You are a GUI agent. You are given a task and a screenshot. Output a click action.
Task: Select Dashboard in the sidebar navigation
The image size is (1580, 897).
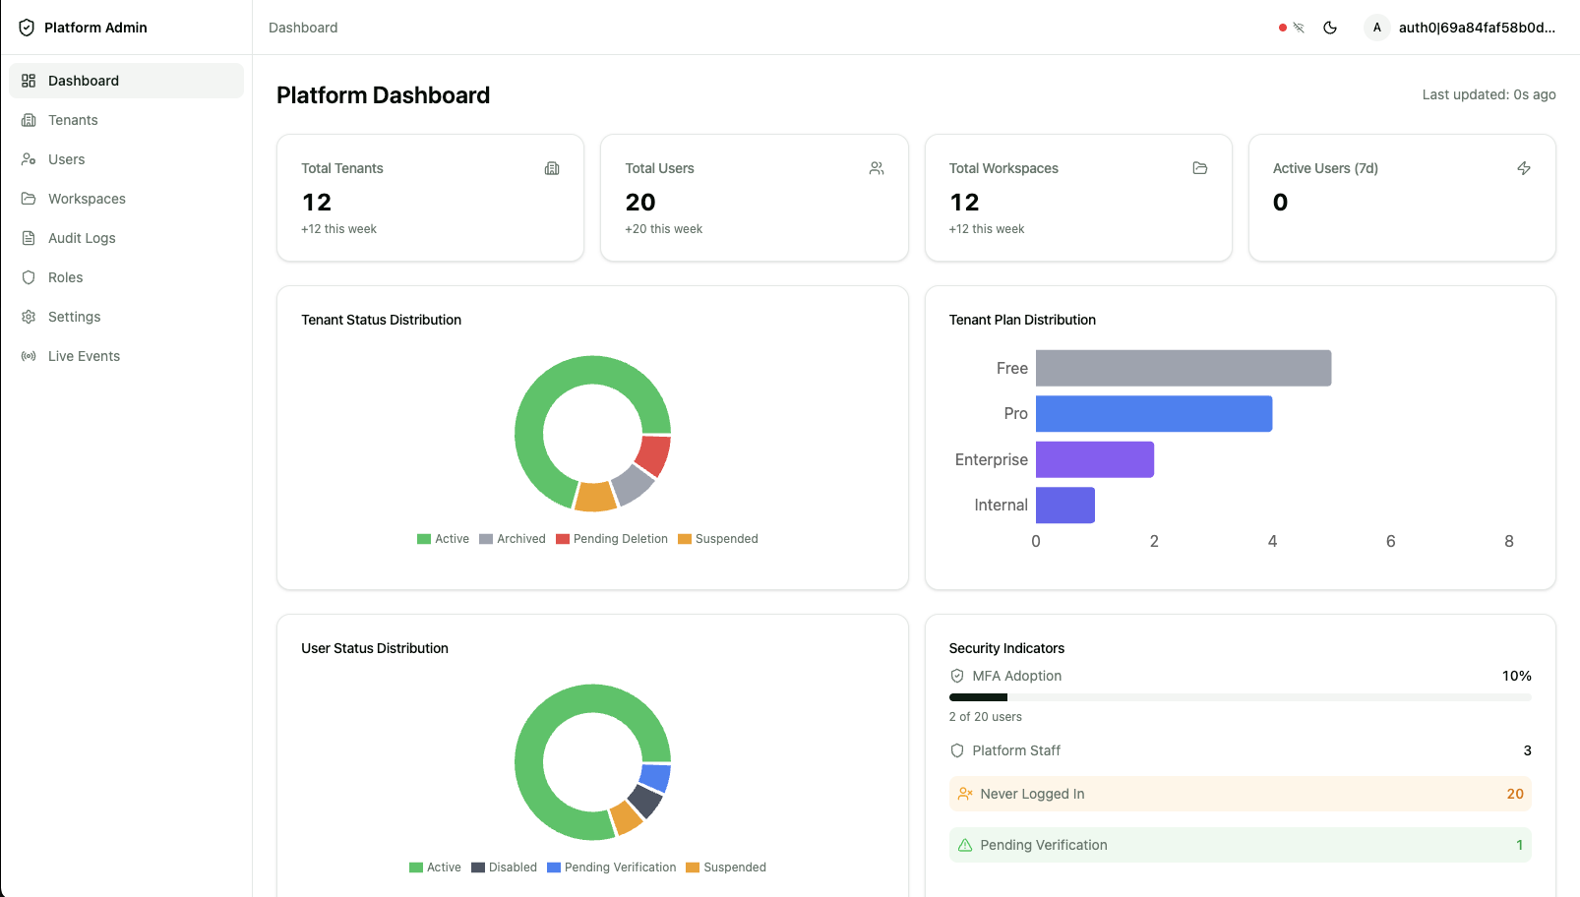tap(83, 80)
